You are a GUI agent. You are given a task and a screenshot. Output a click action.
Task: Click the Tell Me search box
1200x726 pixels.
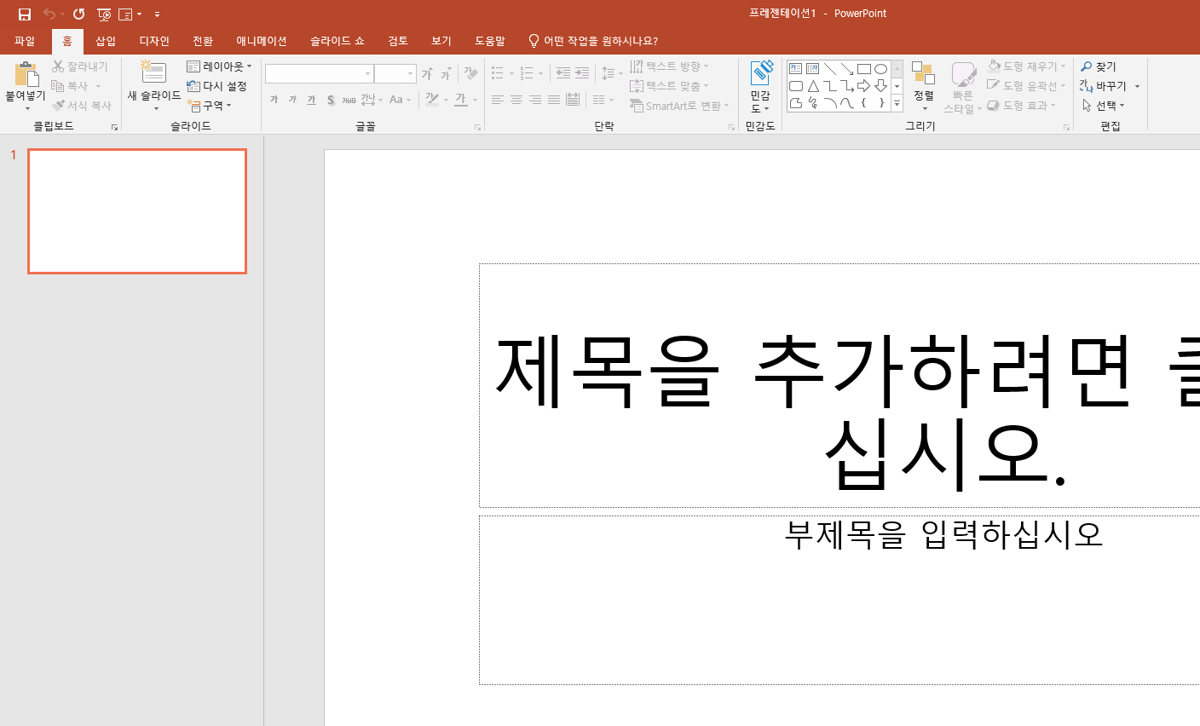[x=593, y=41]
